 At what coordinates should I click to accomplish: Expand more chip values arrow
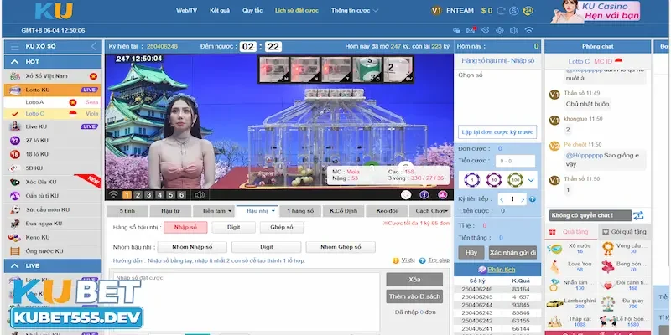click(x=531, y=180)
